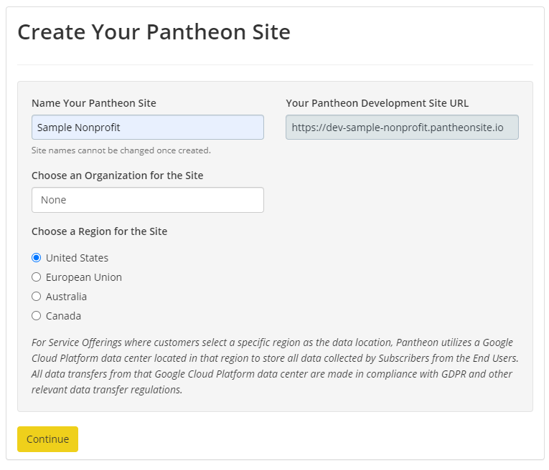The image size is (549, 470).
Task: Click the 'Create Your Pantheon Site' heading
Action: click(154, 32)
